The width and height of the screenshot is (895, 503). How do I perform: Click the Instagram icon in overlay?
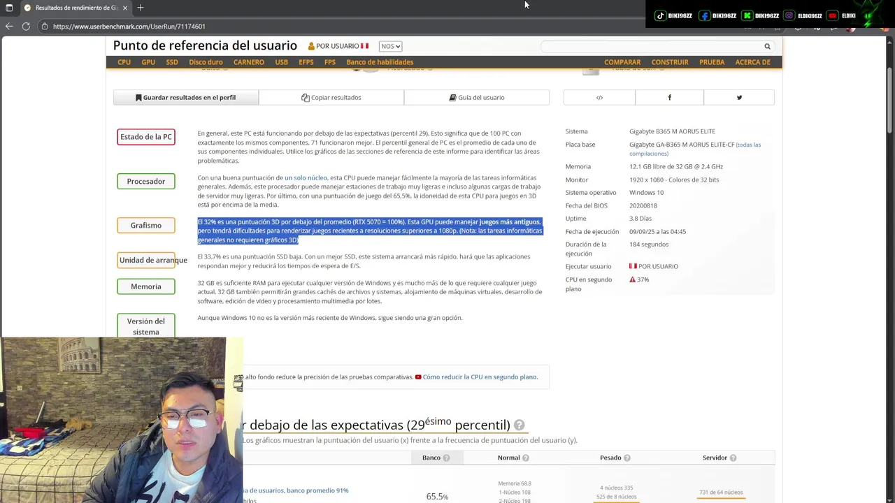click(789, 15)
